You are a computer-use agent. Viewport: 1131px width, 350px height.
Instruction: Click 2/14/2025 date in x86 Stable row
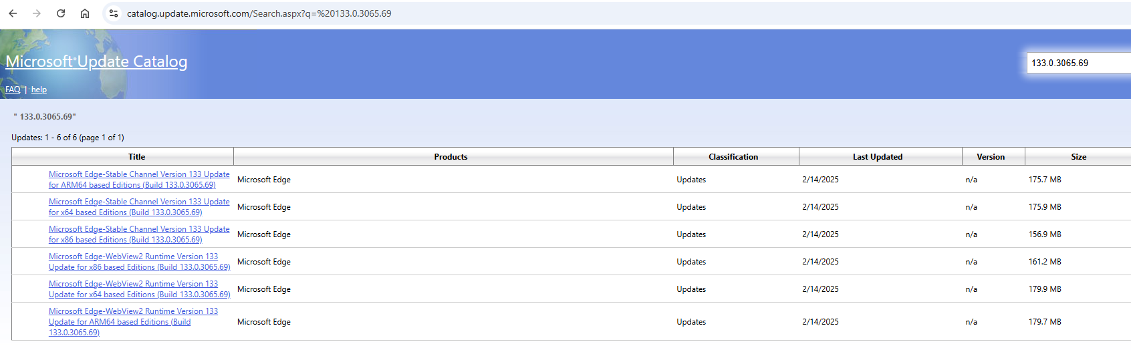pyautogui.click(x=820, y=234)
